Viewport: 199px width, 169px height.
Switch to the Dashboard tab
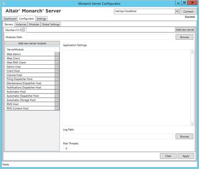(10, 19)
